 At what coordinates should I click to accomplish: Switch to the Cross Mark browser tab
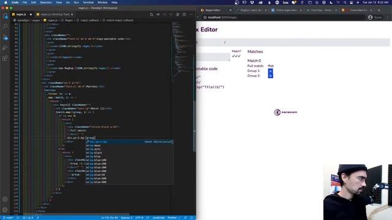356,10
